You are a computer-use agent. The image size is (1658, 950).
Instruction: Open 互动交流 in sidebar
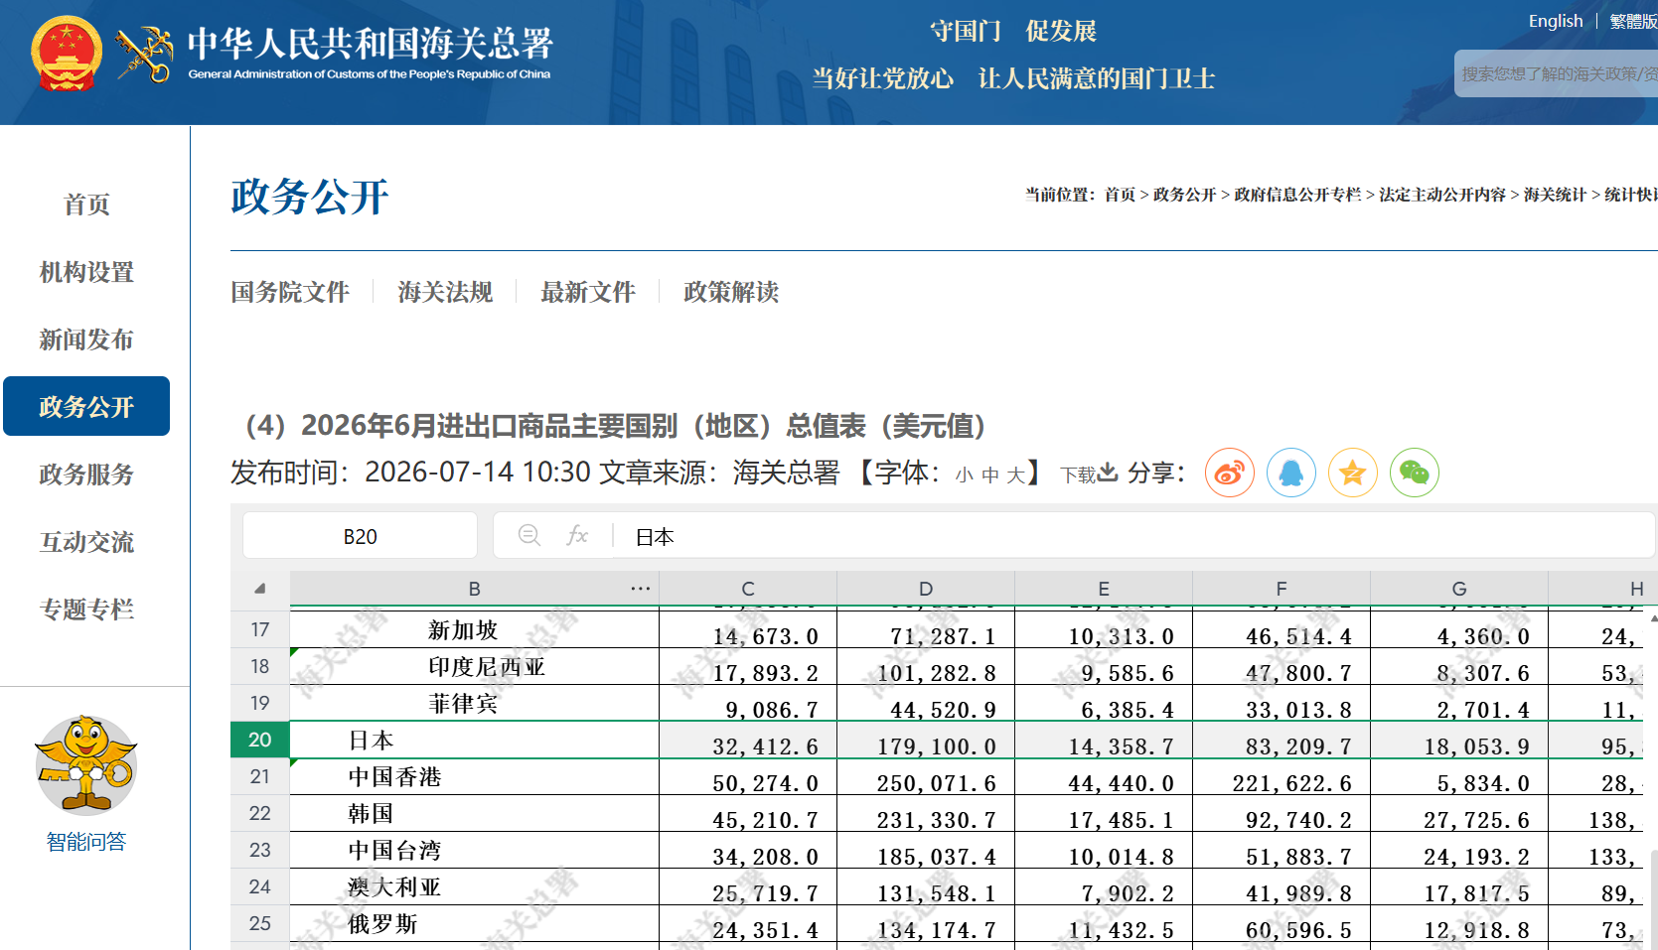click(x=86, y=542)
